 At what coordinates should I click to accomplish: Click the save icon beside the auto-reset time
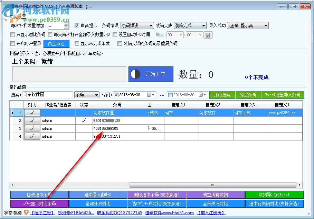click(x=208, y=34)
